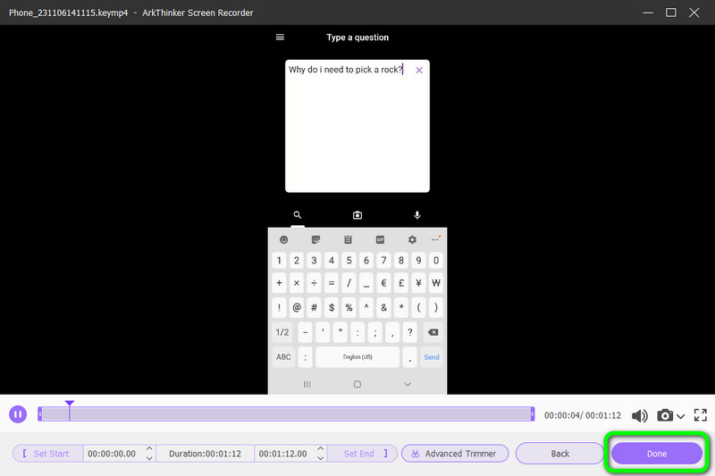Click the question text box
Image resolution: width=715 pixels, height=476 pixels.
[x=357, y=126]
